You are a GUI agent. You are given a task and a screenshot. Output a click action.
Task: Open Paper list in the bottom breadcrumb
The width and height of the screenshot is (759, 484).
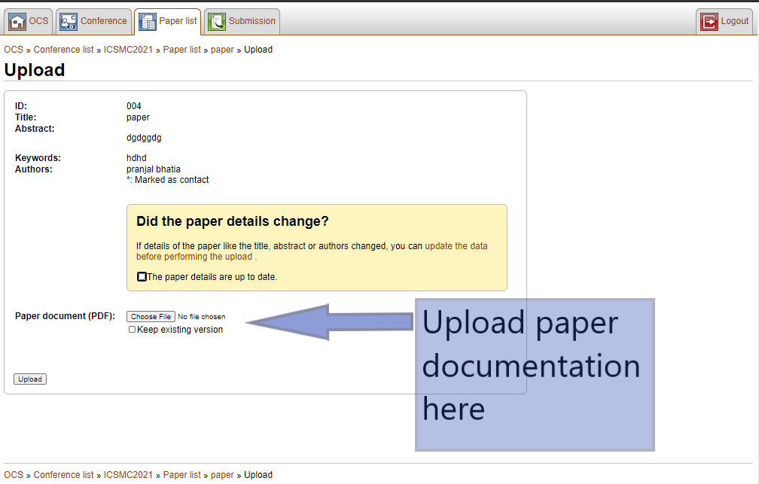[x=181, y=475]
